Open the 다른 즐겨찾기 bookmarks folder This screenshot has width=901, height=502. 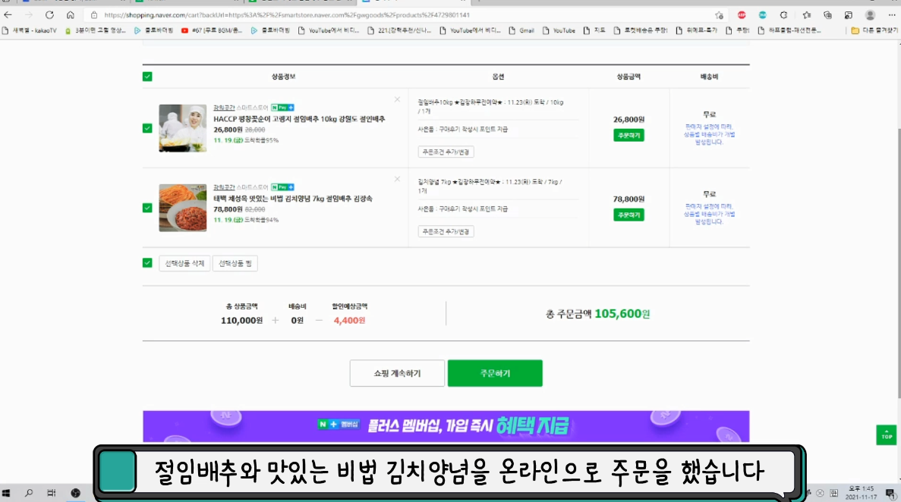tap(874, 30)
